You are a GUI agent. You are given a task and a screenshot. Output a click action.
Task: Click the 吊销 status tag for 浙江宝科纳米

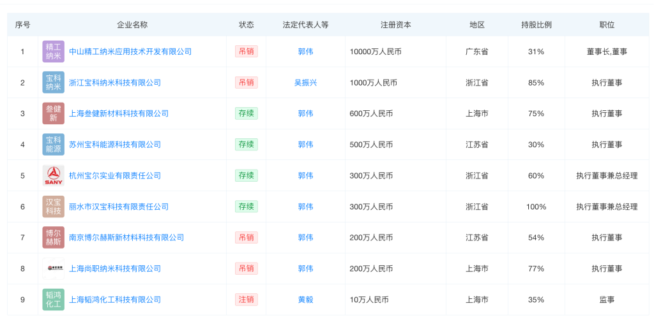pos(246,82)
